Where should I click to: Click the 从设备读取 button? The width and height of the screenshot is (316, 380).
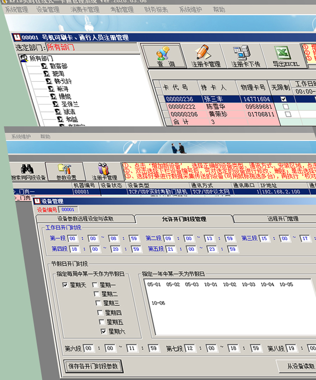click(297, 366)
